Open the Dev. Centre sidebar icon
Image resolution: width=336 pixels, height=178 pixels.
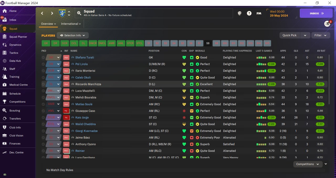point(4,152)
